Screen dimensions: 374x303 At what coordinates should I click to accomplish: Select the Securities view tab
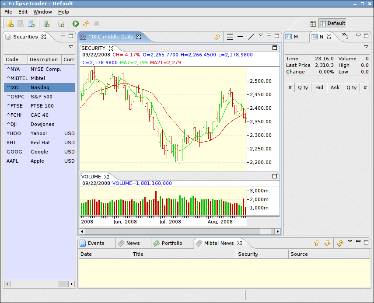25,37
